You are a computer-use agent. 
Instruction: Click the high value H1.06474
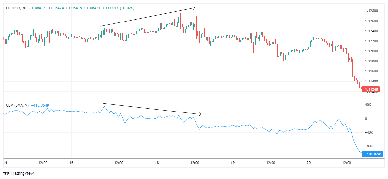(x=55, y=8)
